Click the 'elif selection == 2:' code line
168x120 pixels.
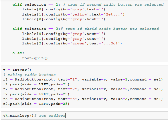[88, 5]
